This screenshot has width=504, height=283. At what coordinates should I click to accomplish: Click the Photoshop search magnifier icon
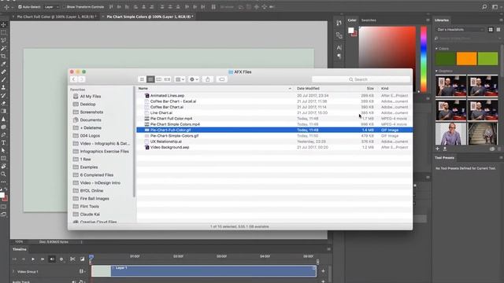click(484, 7)
